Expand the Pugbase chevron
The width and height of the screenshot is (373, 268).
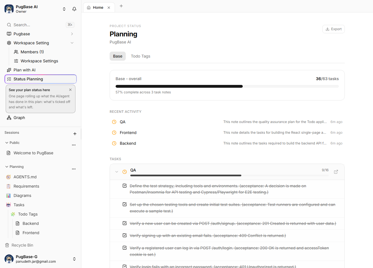pyautogui.click(x=72, y=34)
